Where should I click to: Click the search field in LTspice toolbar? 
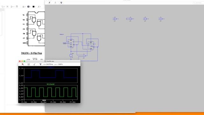pyautogui.click(x=198, y=3)
